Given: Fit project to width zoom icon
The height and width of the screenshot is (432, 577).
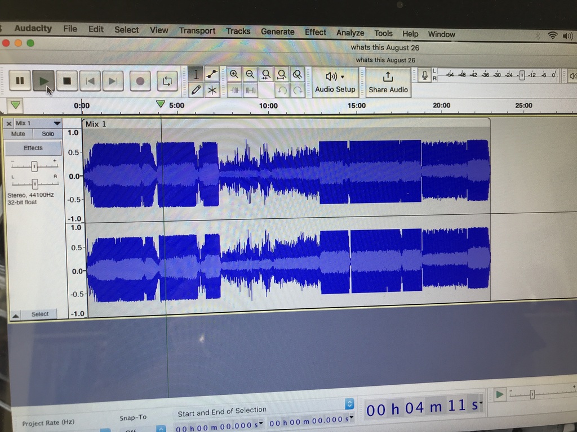Looking at the screenshot, I should pyautogui.click(x=282, y=75).
